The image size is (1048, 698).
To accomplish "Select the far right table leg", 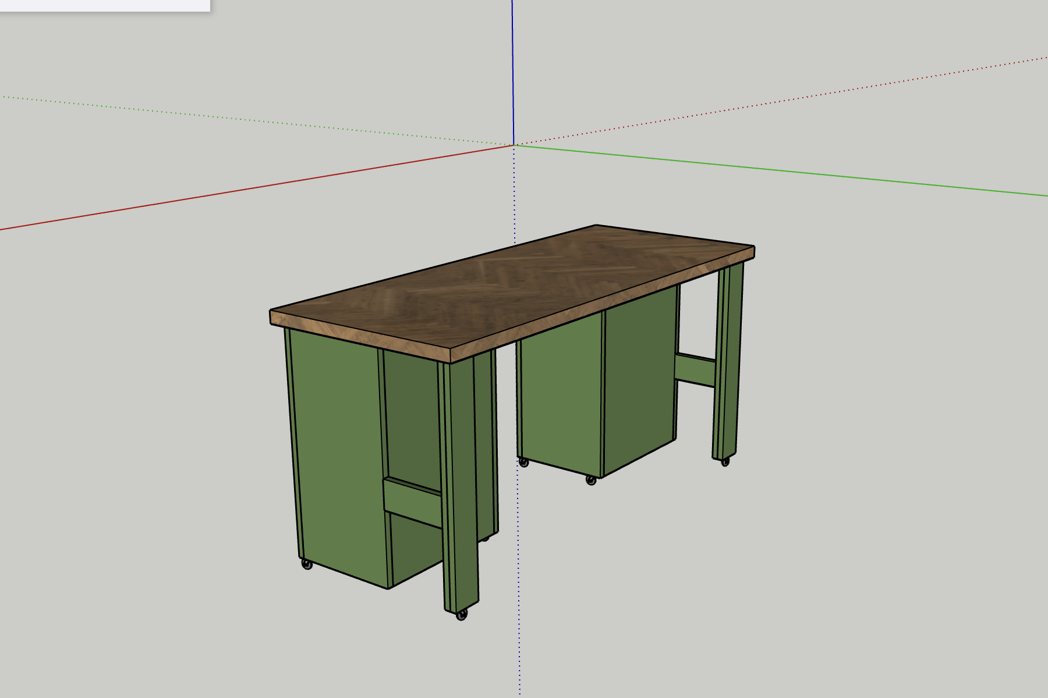I will [728, 361].
